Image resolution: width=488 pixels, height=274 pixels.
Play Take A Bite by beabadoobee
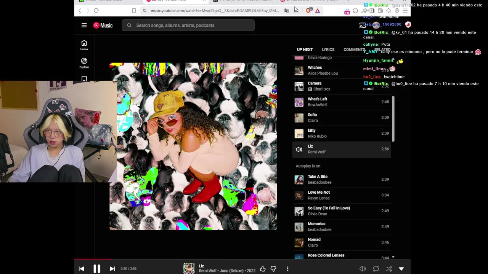tap(342, 180)
